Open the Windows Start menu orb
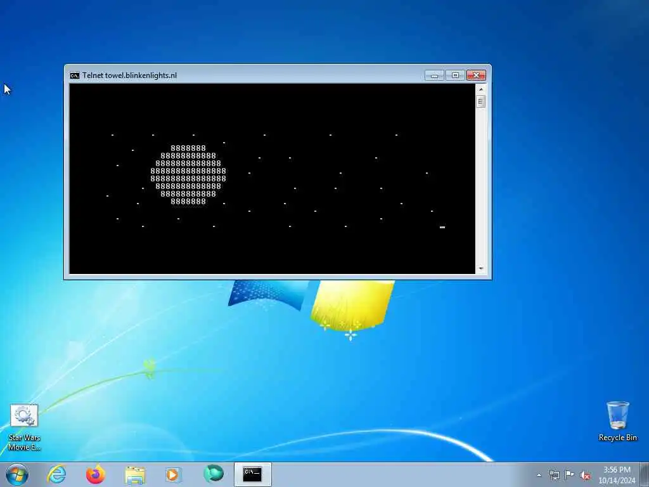The height and width of the screenshot is (487, 649). (x=17, y=474)
